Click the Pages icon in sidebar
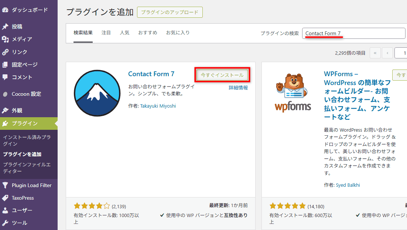The image size is (407, 230). (5, 65)
